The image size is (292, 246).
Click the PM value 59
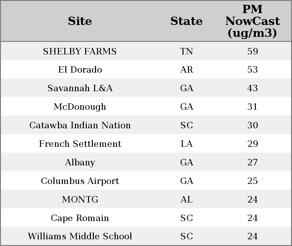click(x=253, y=51)
